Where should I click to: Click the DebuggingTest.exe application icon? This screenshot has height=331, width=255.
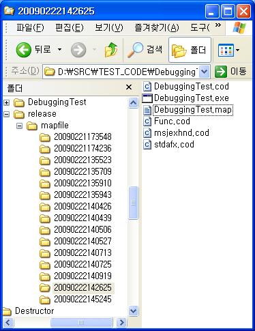[x=147, y=98]
